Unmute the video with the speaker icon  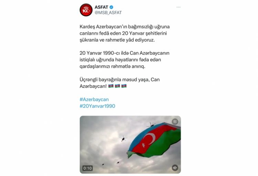tap(175, 168)
